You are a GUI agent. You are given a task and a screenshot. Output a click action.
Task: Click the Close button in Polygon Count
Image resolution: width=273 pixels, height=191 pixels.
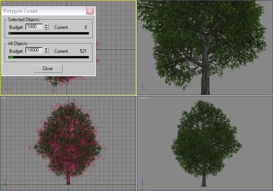tap(48, 69)
